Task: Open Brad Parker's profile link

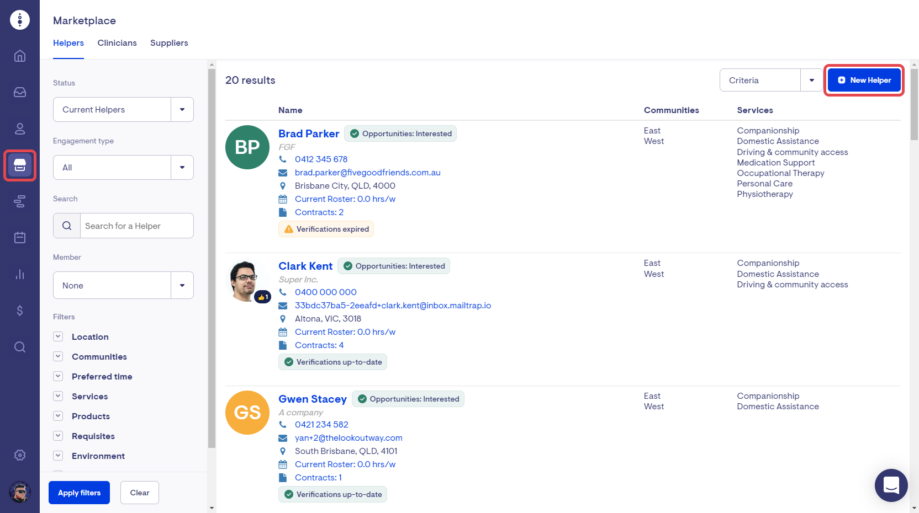Action: [309, 133]
